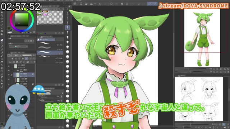Image resolution: width=230 pixels, height=129 pixels.
Task: Toggle visibility eye of the selected layer
Action: (x=9, y=75)
